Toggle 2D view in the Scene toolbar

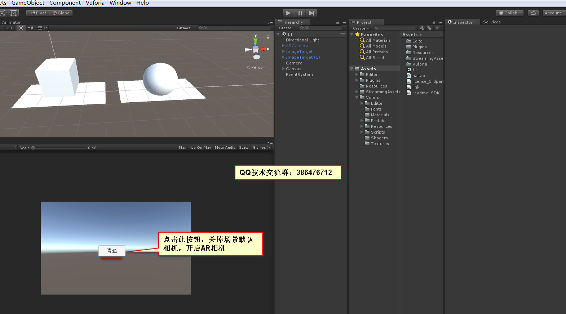(x=9, y=28)
